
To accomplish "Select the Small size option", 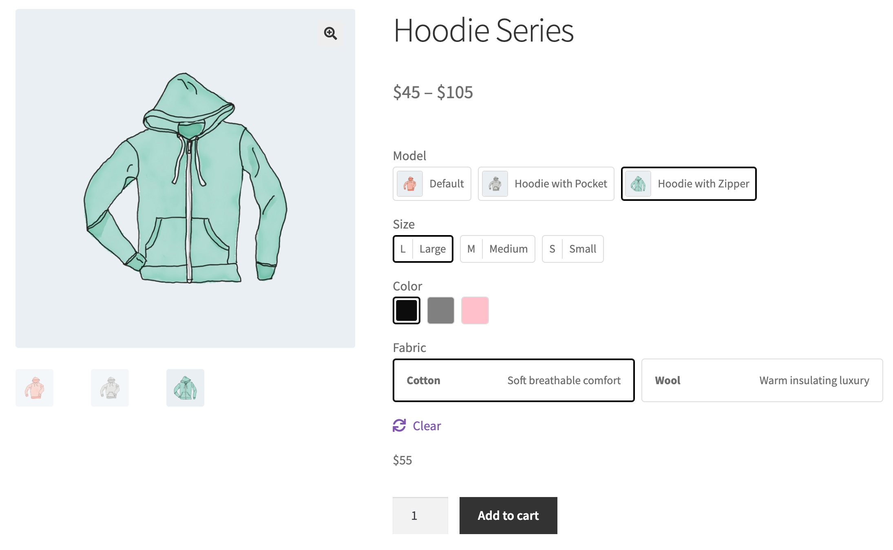I will (572, 249).
